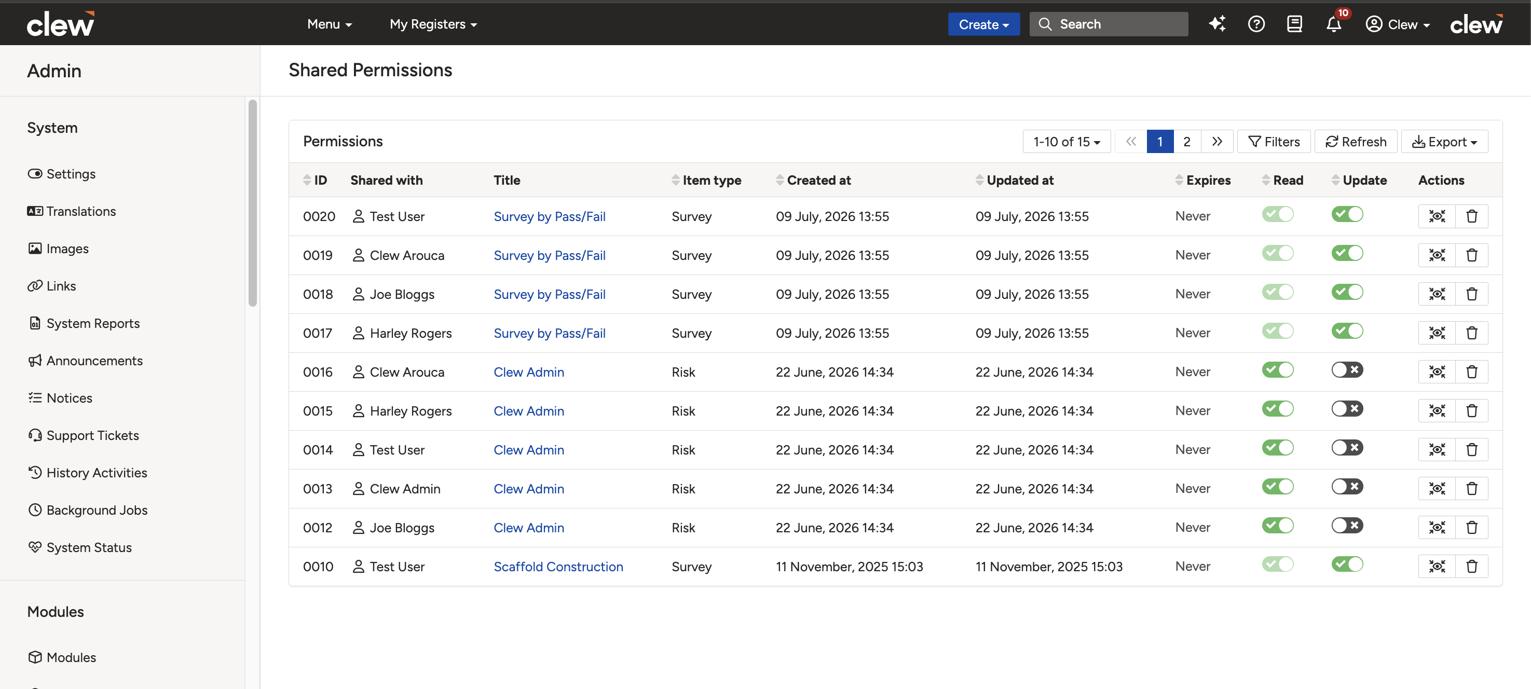This screenshot has height=689, width=1531.
Task: Open the Menu dropdown
Action: coord(329,24)
